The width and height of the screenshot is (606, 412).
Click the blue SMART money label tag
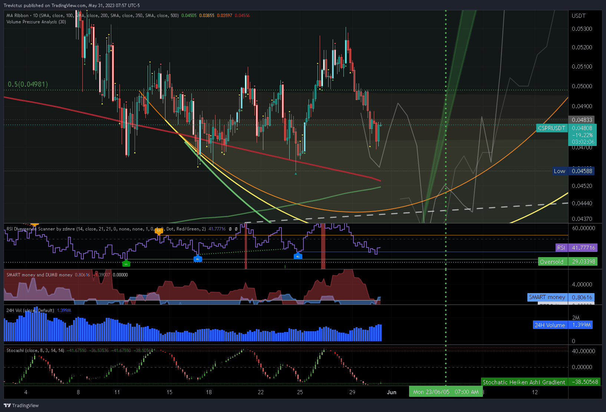(x=547, y=297)
